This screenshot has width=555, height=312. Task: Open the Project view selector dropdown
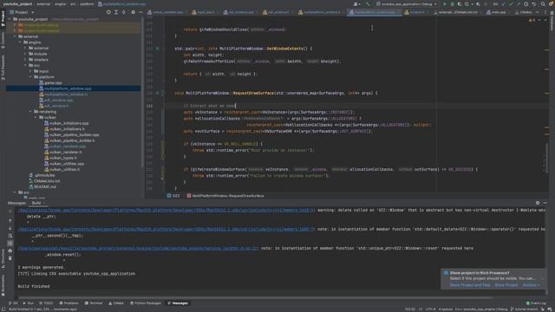click(x=22, y=12)
